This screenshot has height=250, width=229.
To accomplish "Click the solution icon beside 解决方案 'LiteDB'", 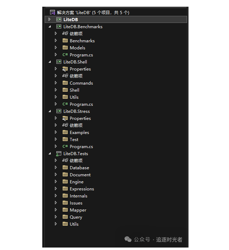I will coord(52,12).
